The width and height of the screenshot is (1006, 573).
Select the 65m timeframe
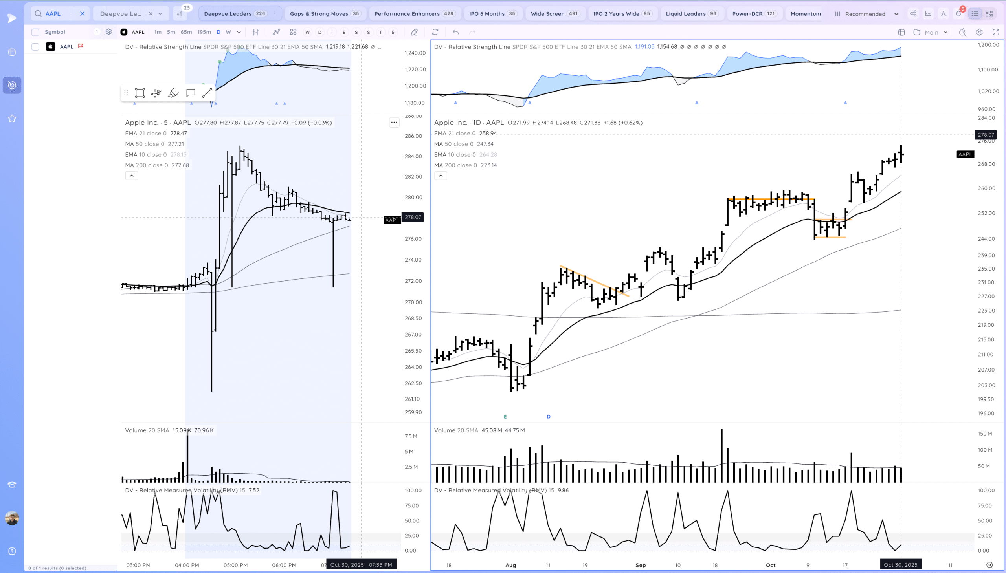pyautogui.click(x=186, y=32)
